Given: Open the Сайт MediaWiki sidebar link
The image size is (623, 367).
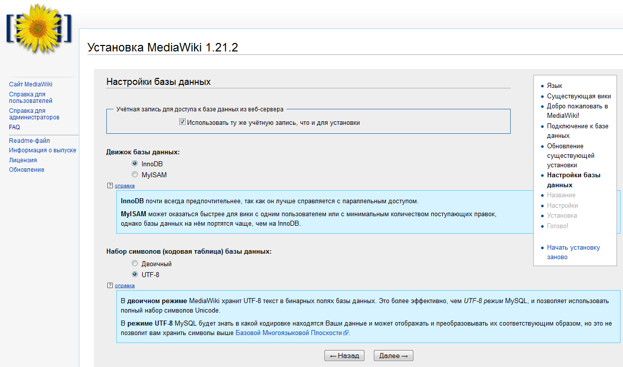Looking at the screenshot, I should point(30,84).
